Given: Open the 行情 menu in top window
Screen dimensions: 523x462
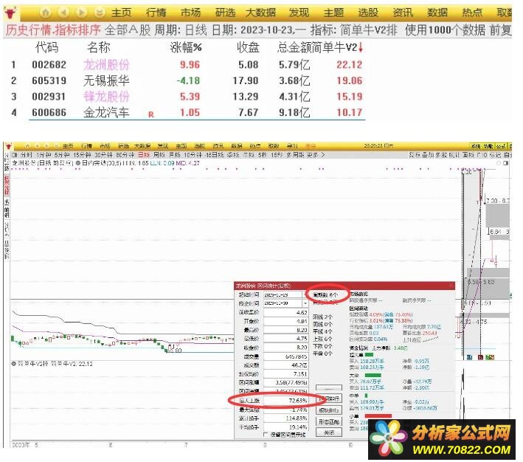Looking at the screenshot, I should [x=156, y=13].
